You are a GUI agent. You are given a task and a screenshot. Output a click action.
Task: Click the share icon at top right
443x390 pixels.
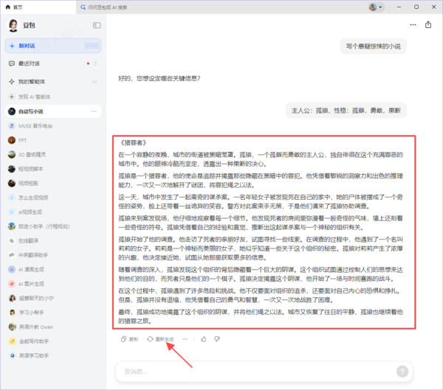tap(427, 25)
